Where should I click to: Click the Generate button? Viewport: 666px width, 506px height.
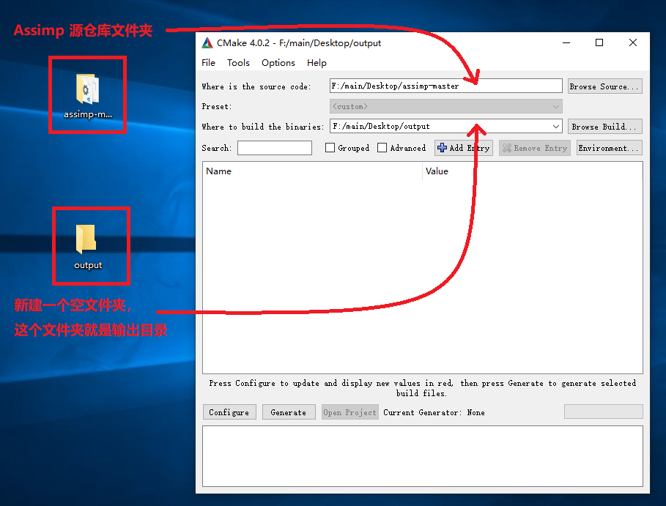point(289,412)
